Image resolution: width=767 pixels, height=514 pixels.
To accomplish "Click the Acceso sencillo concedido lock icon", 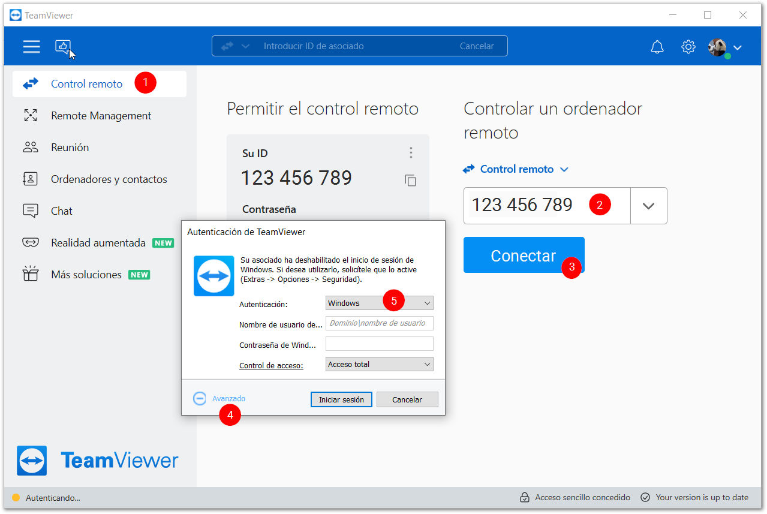I will click(x=525, y=497).
